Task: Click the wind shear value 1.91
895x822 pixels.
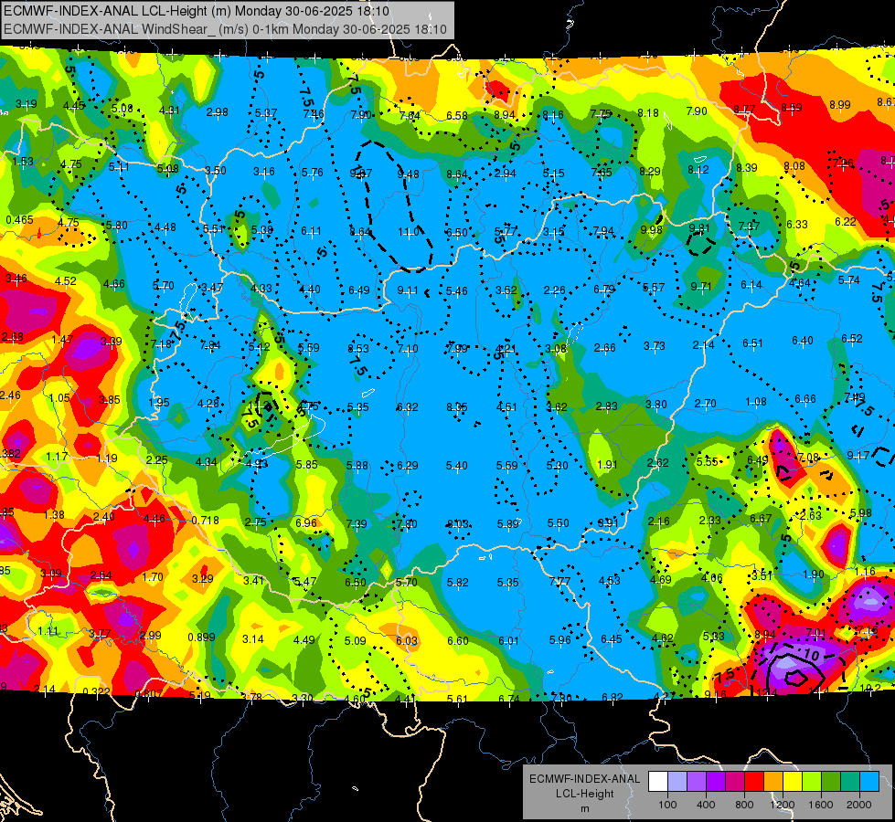Action: 607,464
